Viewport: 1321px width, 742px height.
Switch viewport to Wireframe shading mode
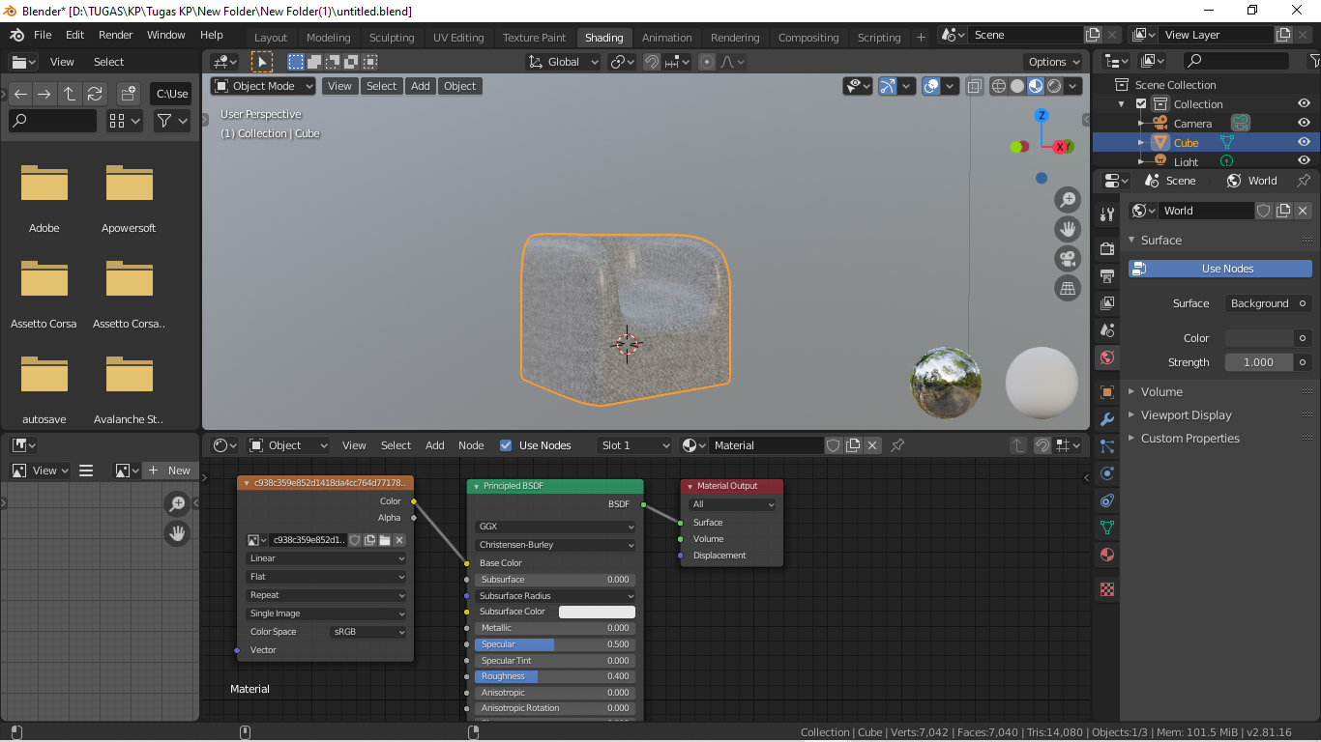pos(997,86)
